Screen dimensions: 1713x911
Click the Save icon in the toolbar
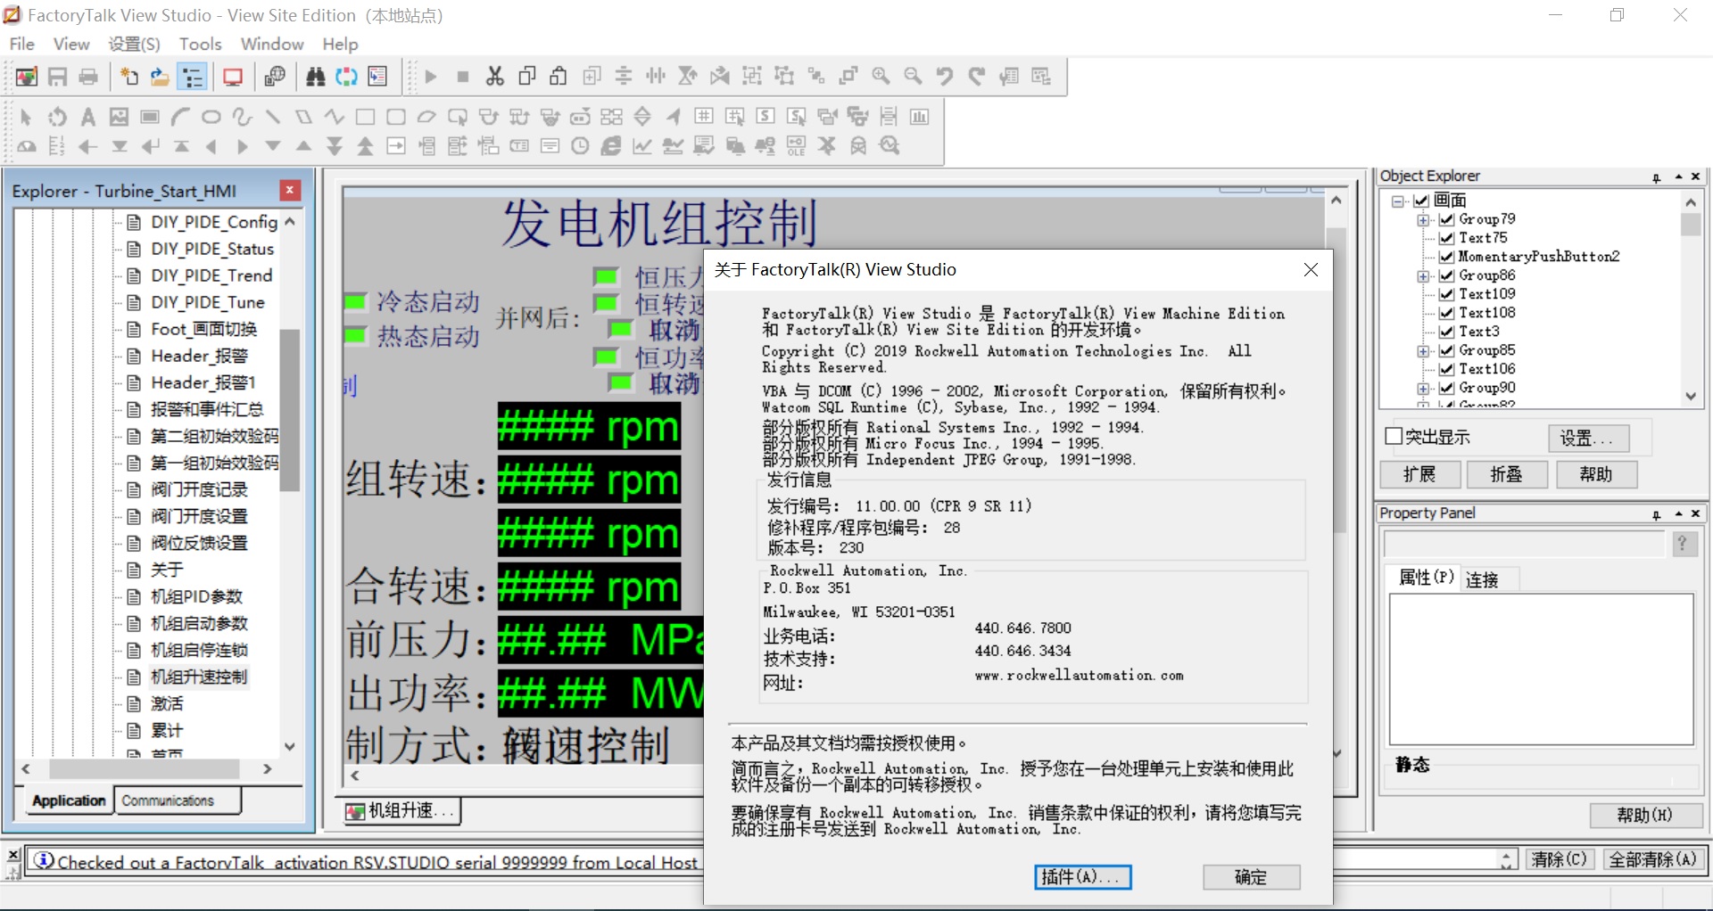coord(58,77)
